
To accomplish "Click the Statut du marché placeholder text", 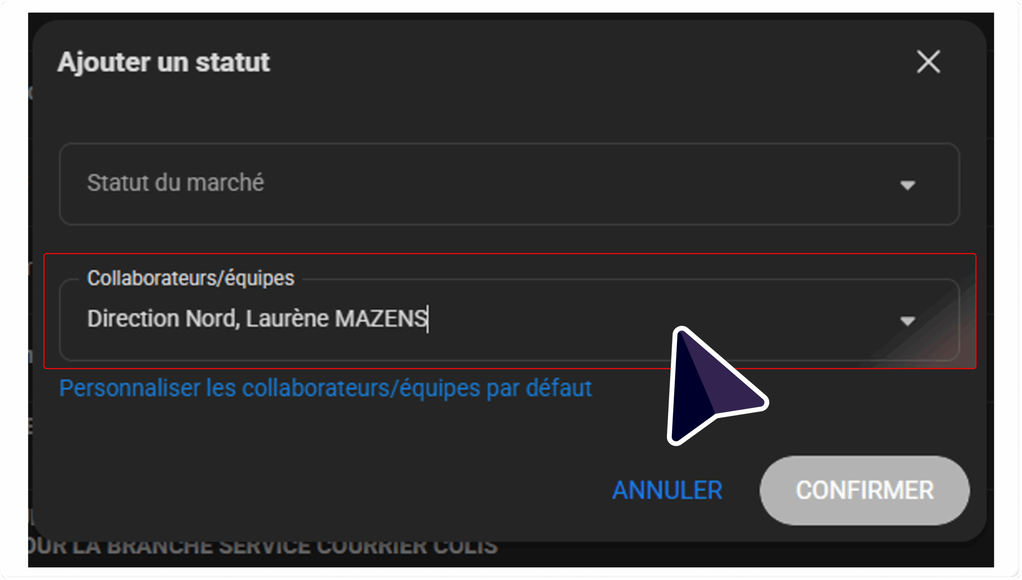I will (176, 183).
